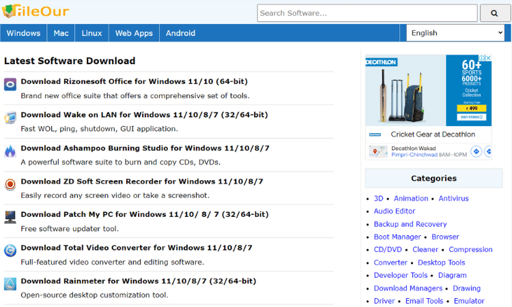Open Download Ashampoo Burning Studio link
The height and width of the screenshot is (307, 512).
(145, 148)
